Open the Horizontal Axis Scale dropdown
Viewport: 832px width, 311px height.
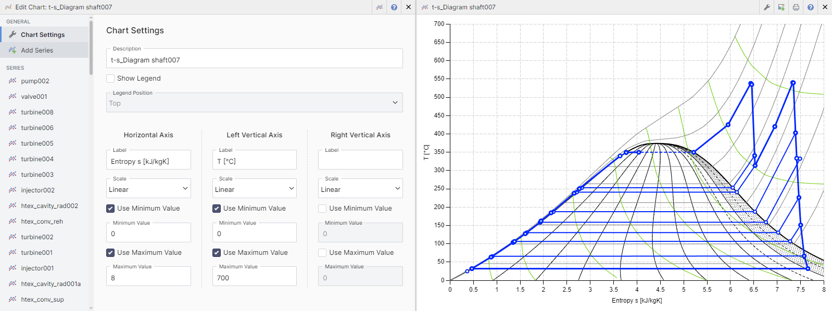[x=148, y=189]
